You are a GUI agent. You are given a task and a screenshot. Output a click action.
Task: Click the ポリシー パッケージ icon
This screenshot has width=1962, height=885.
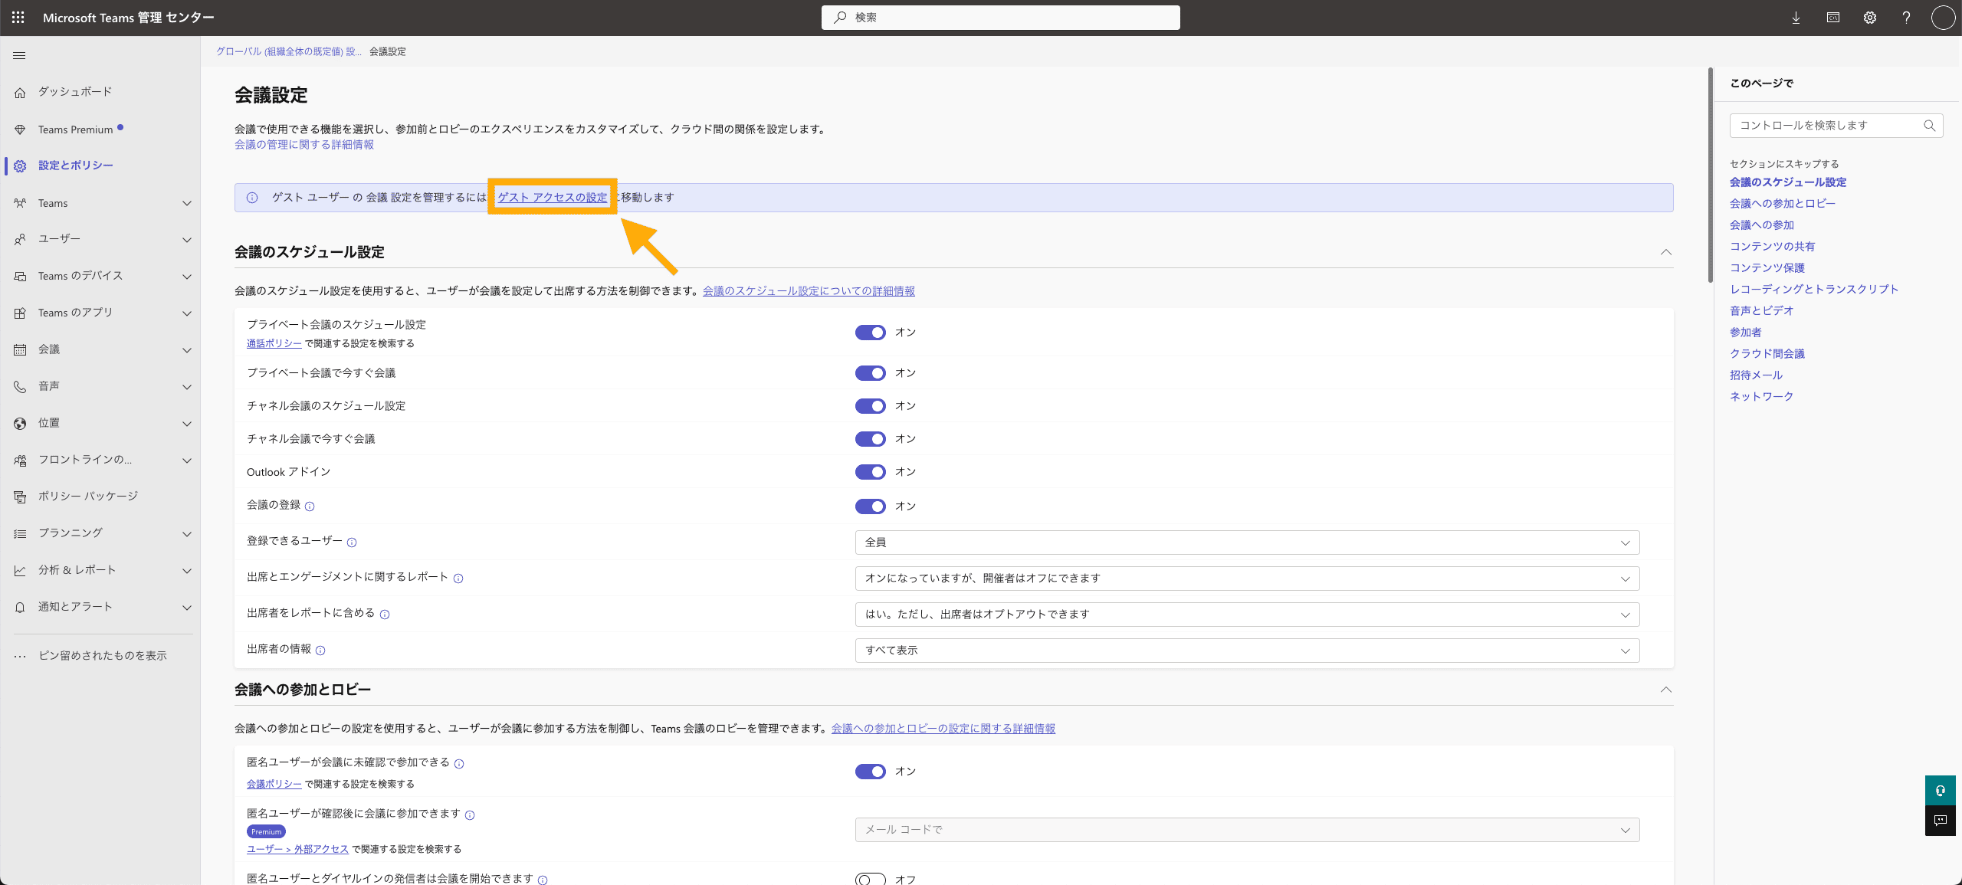click(20, 497)
